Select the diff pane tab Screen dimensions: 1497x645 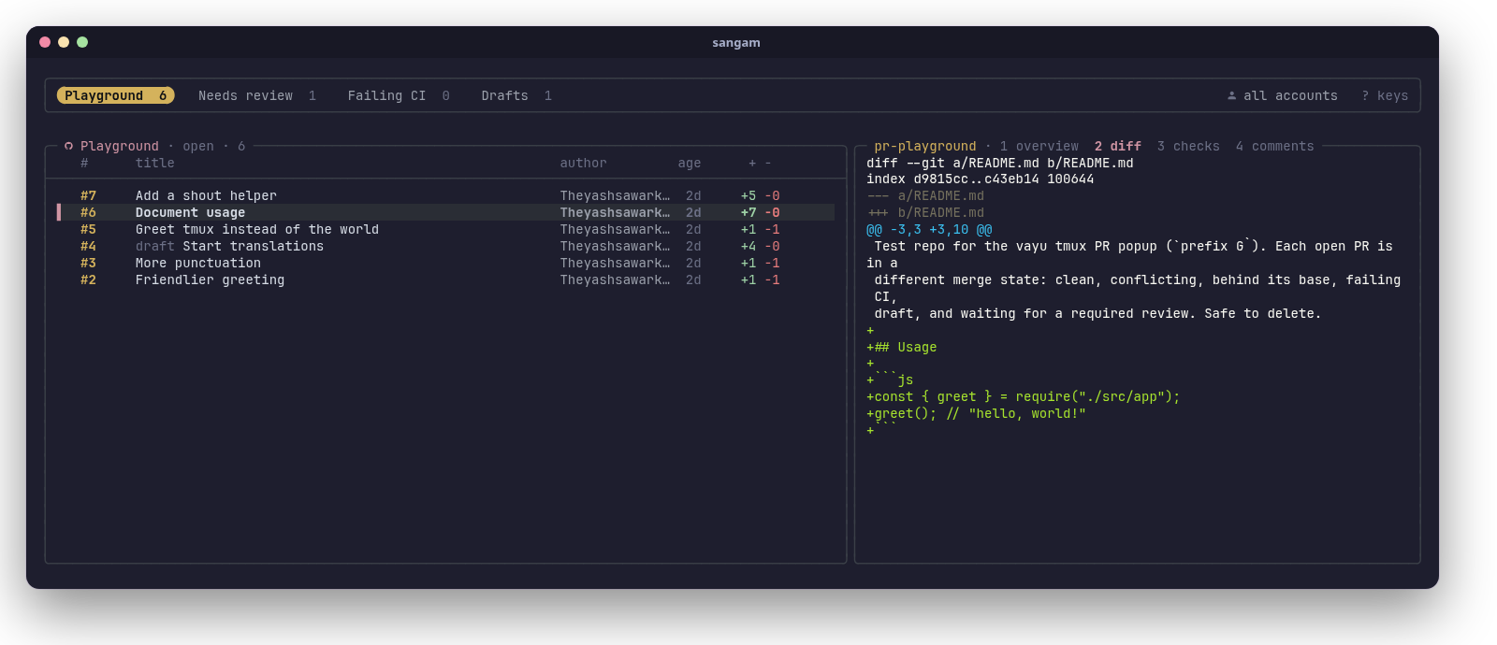click(x=1118, y=146)
